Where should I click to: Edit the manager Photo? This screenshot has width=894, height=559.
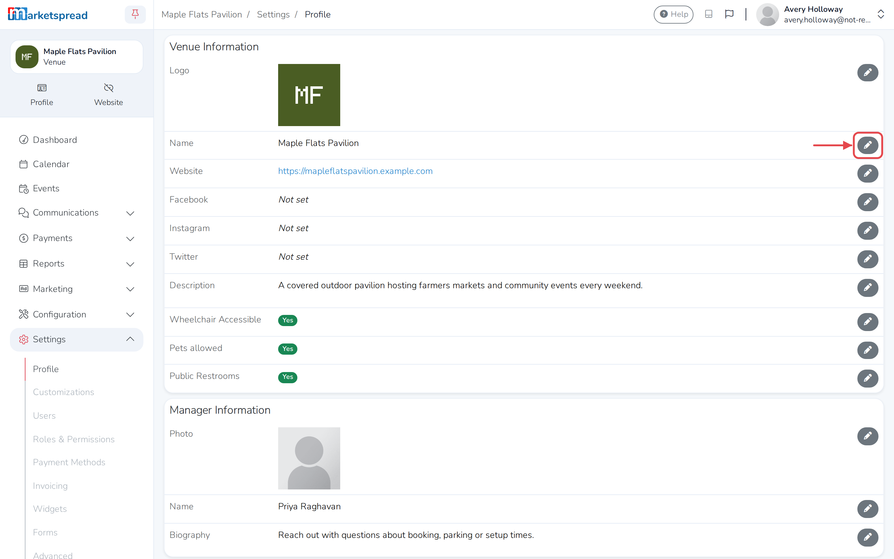coord(867,436)
